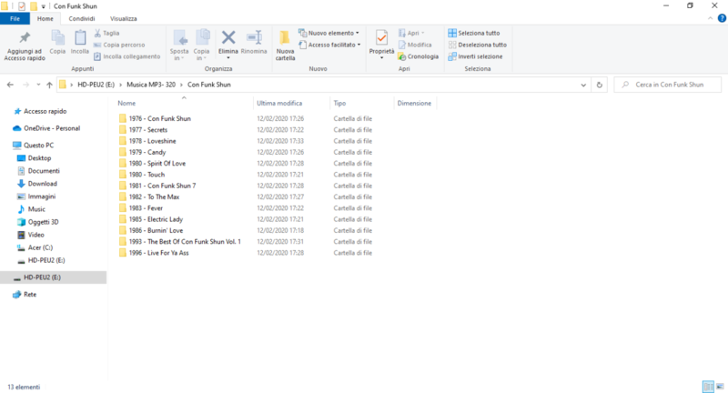Select the 1979 - Candy folder
728x393 pixels.
pos(147,152)
